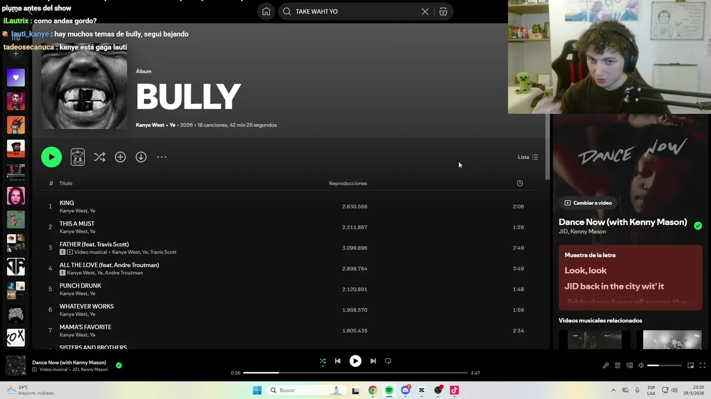Open the Lista view dropdown
Viewport: 711px width, 399px height.
528,157
